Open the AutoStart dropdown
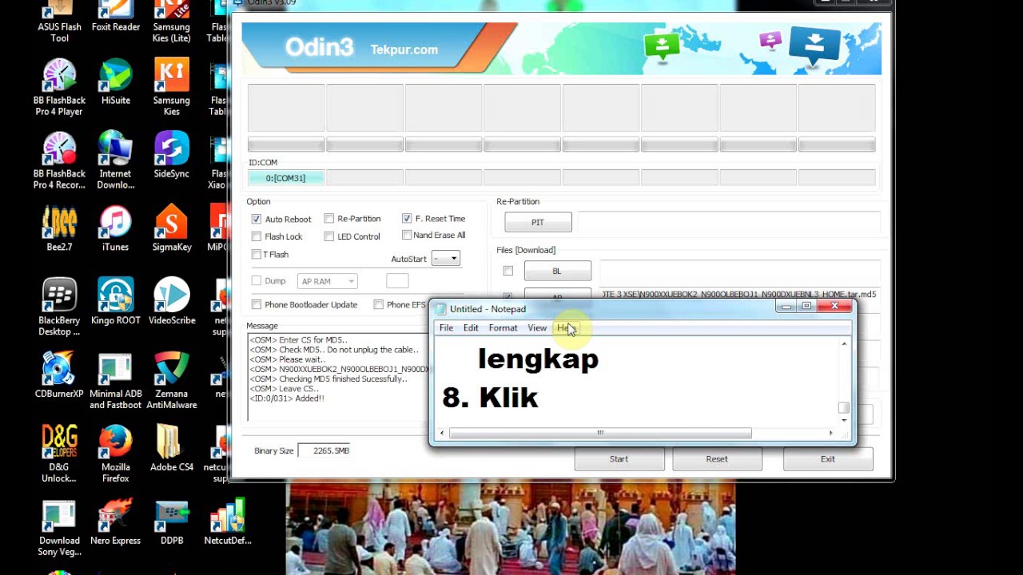1023x575 pixels. pos(446,258)
